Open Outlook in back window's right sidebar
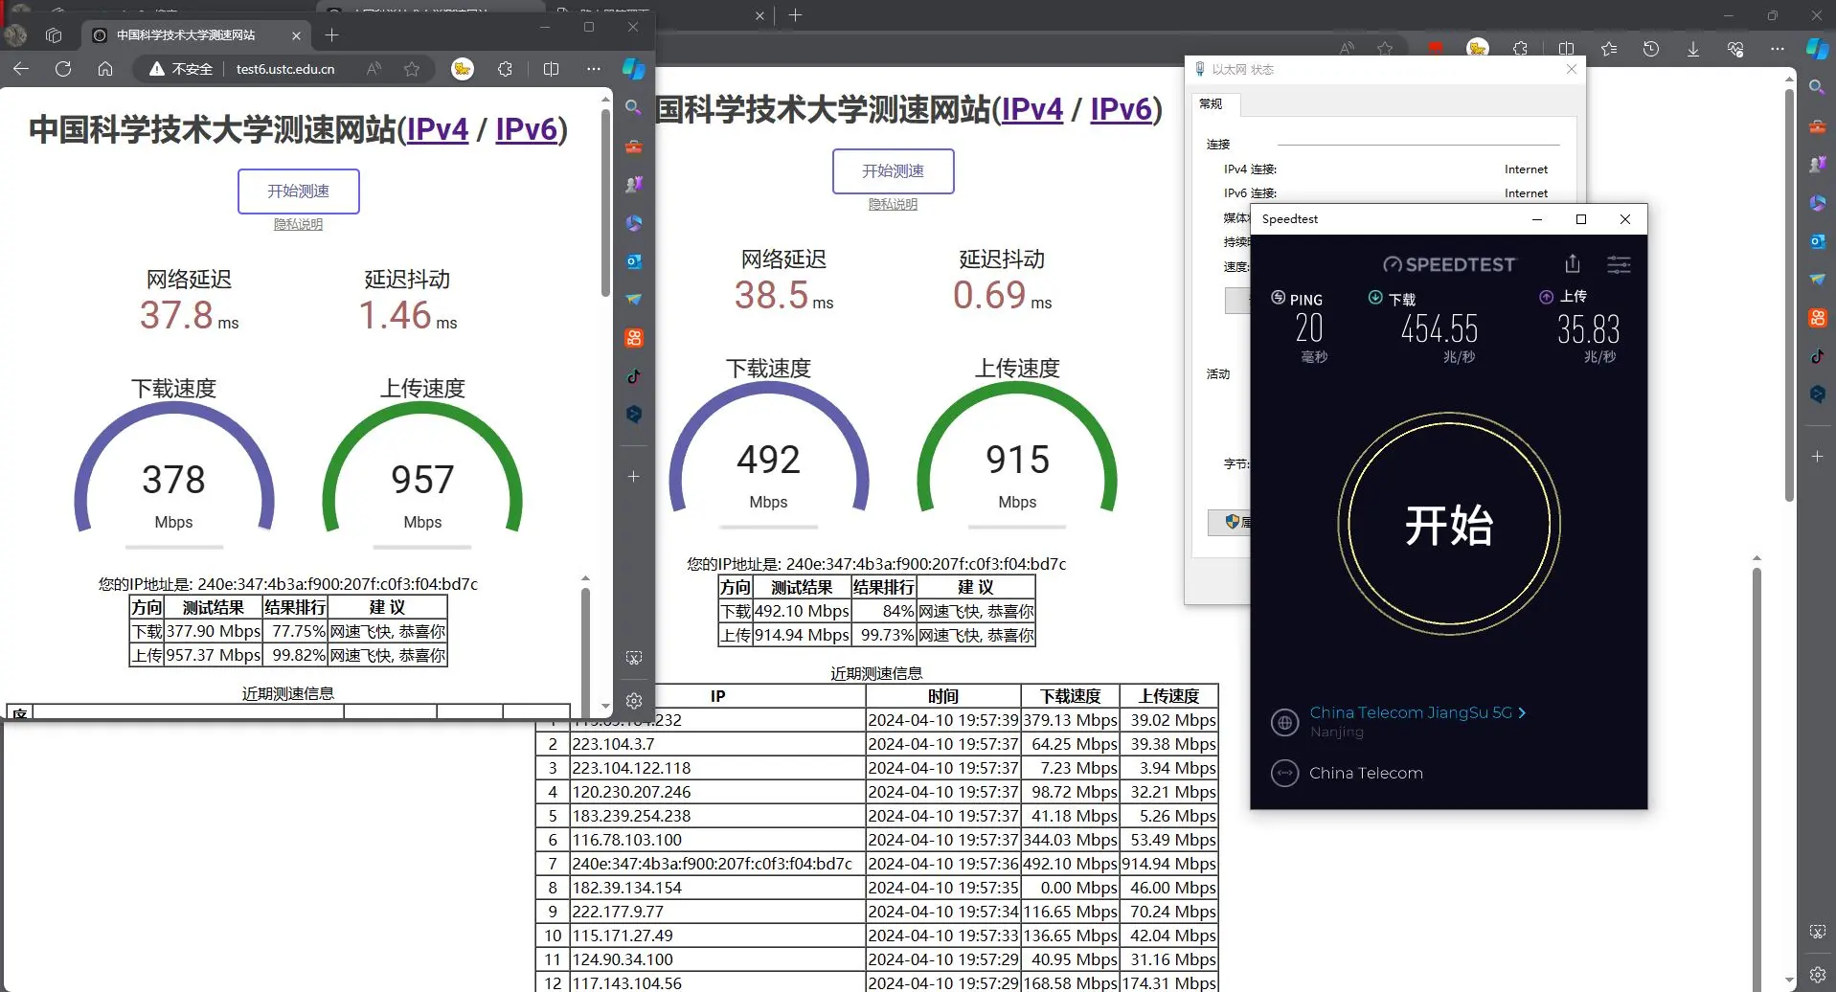 pos(1817,241)
